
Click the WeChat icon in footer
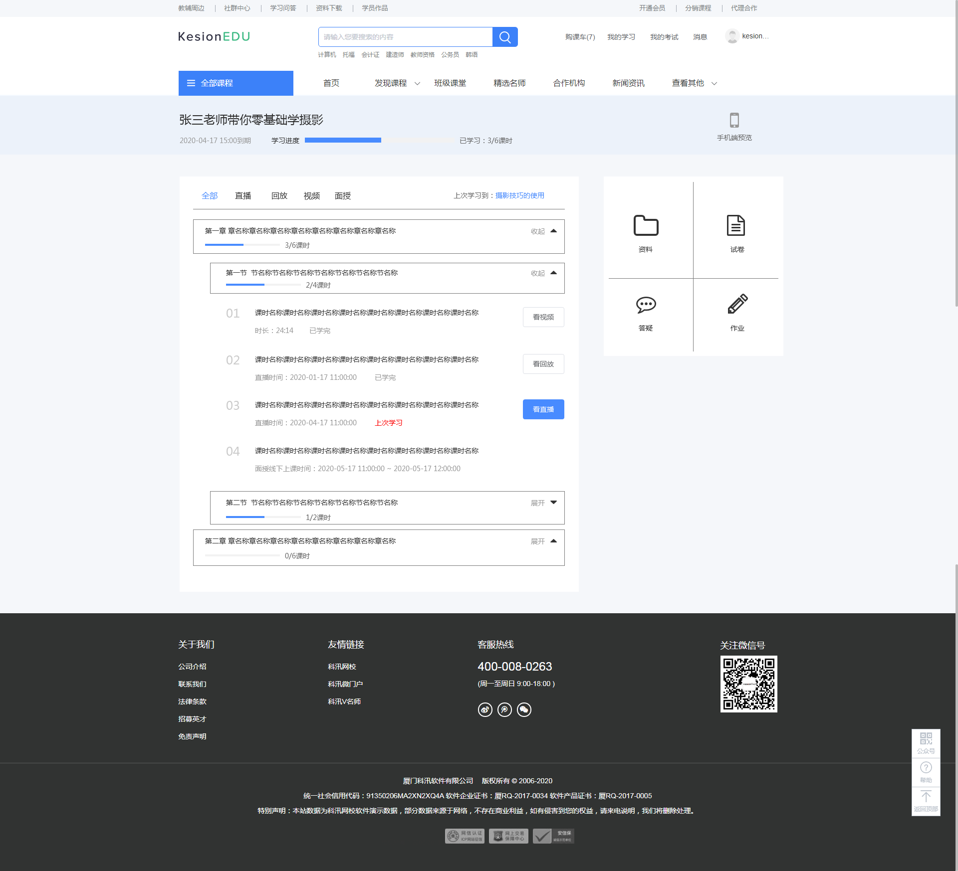pos(524,709)
